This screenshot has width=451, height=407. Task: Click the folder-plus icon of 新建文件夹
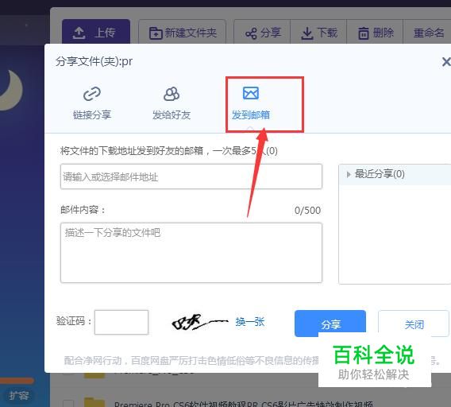(156, 33)
